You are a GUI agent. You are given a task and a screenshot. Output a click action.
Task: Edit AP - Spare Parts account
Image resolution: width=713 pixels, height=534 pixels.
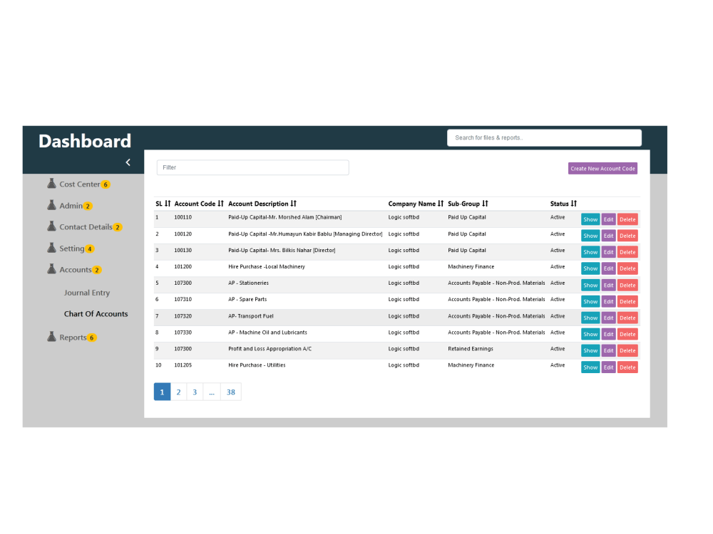[x=608, y=301]
